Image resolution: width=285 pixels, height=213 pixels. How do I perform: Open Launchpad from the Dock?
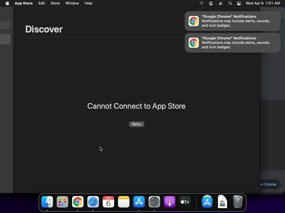(x=62, y=202)
